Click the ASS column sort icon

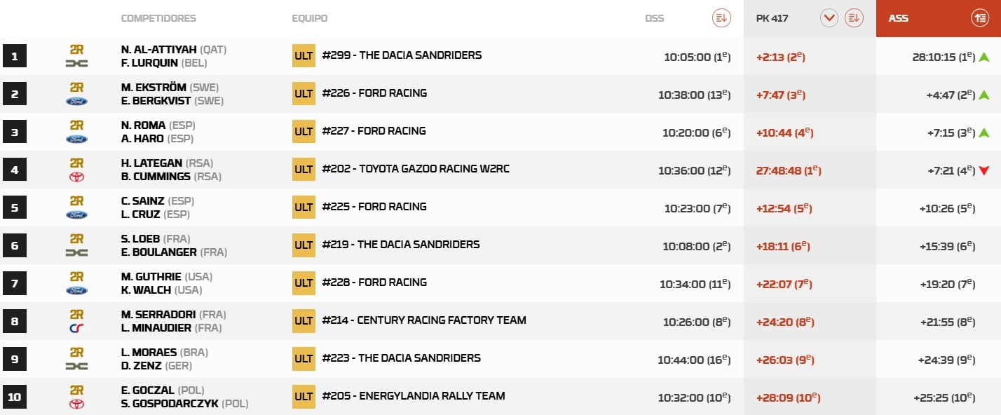pyautogui.click(x=979, y=18)
